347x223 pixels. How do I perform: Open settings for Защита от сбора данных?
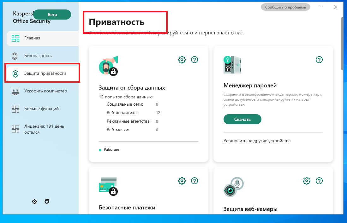(x=182, y=59)
